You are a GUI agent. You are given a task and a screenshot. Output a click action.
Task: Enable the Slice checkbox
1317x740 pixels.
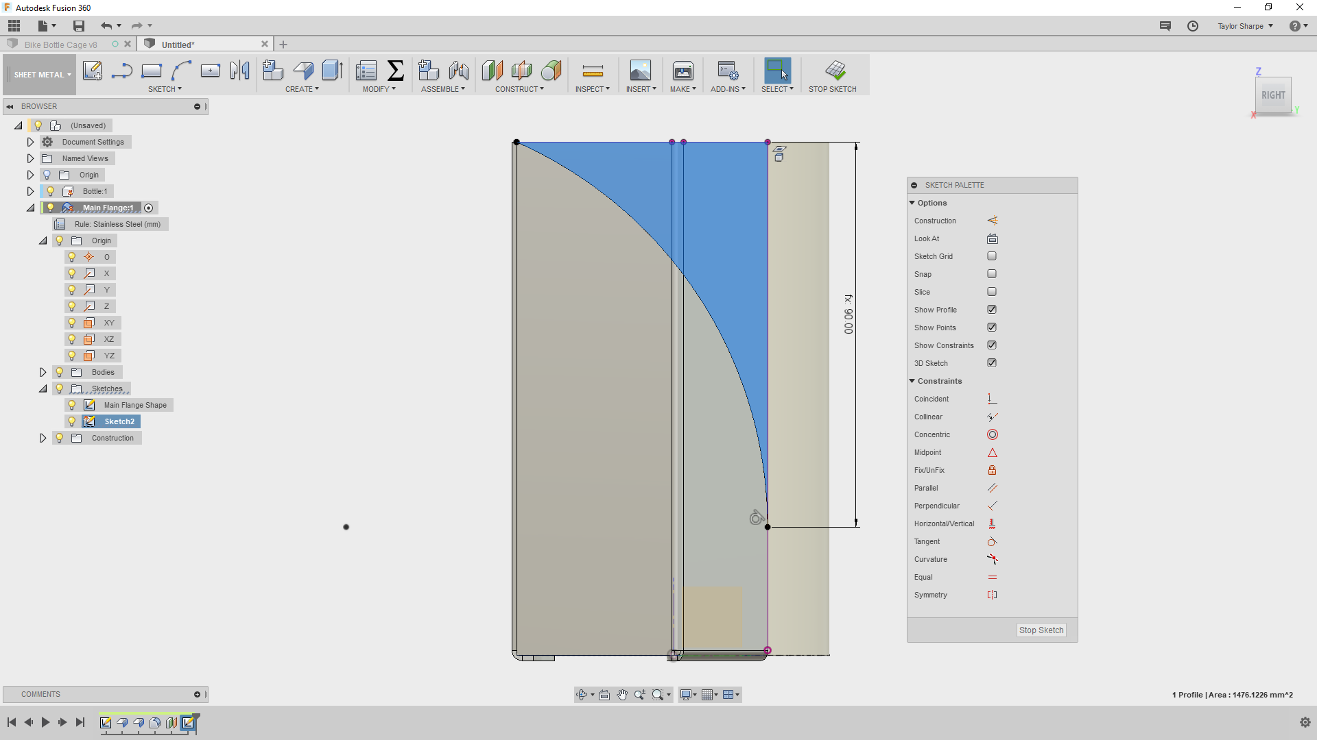pyautogui.click(x=992, y=292)
